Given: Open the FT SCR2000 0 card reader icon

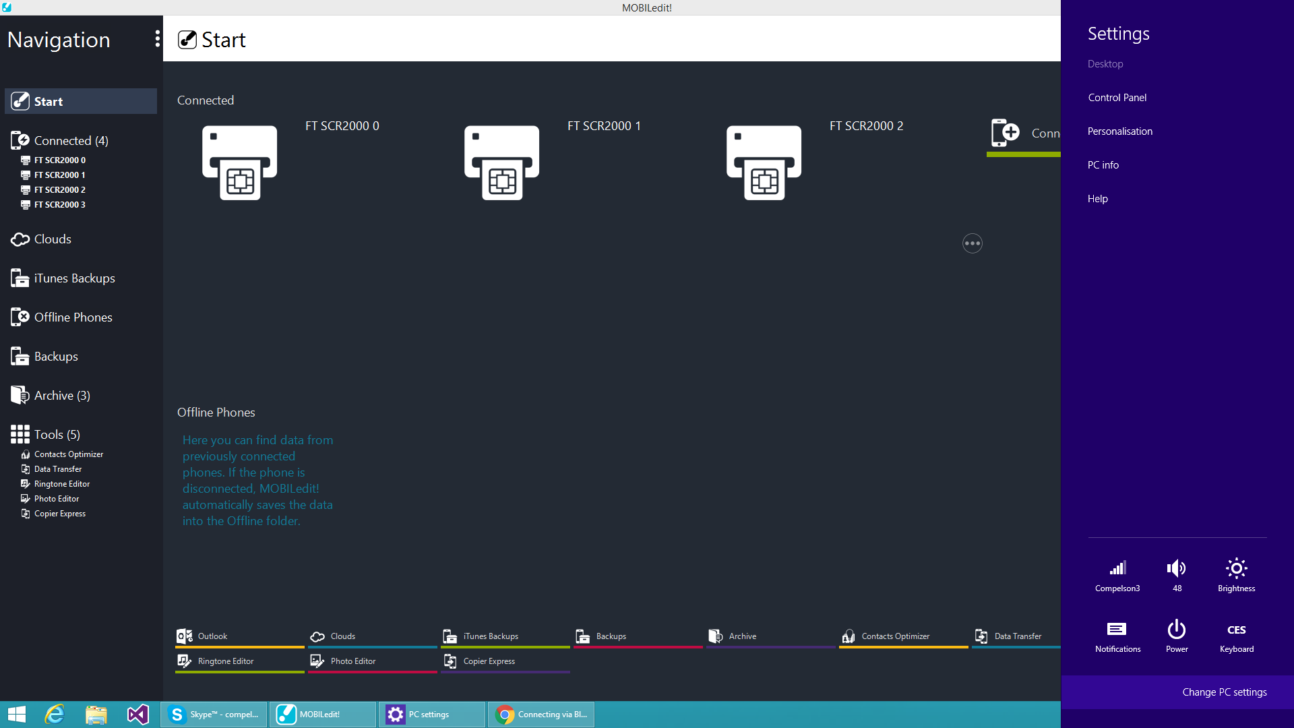Looking at the screenshot, I should [x=239, y=162].
